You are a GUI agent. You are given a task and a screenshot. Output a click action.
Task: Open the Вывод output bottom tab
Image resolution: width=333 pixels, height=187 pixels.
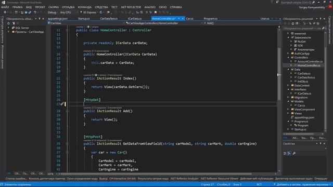104,179
